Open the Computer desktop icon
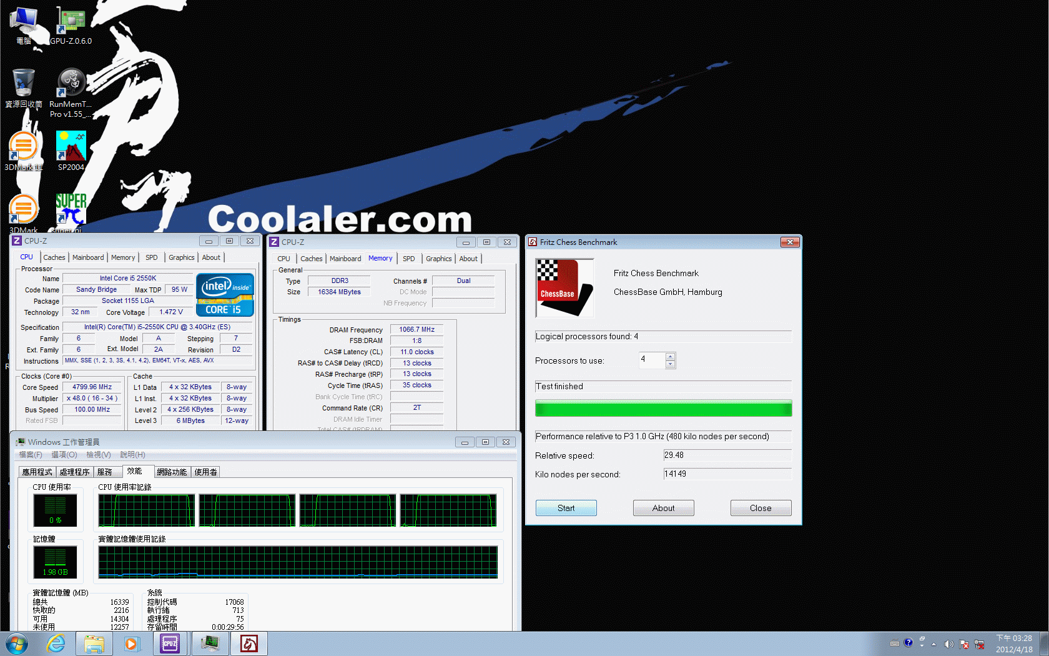Viewport: 1049px width, 656px height. 24,25
